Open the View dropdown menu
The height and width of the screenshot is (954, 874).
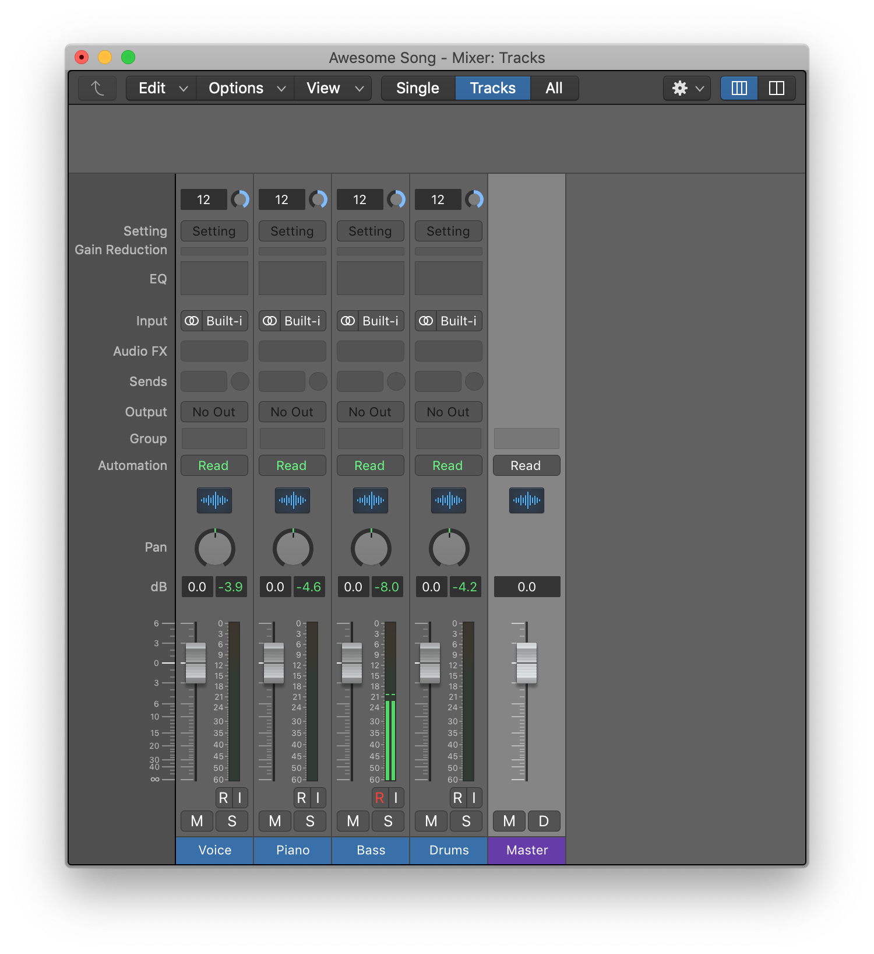(x=333, y=88)
